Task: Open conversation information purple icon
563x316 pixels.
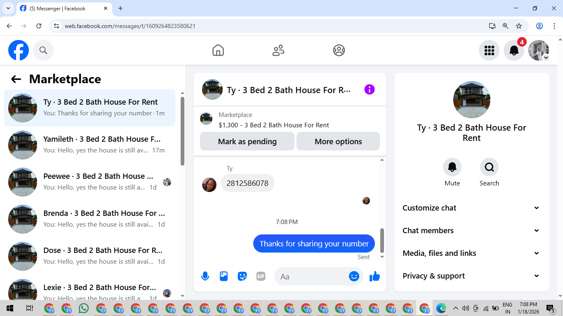Action: [x=370, y=89]
